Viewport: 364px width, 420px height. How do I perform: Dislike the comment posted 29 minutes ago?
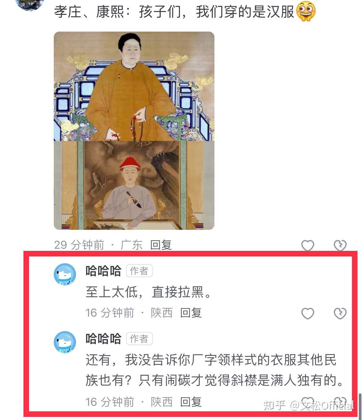(340, 246)
